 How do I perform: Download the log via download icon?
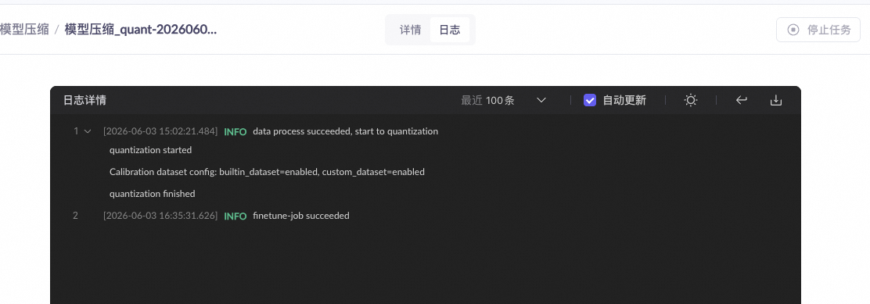[x=775, y=100]
